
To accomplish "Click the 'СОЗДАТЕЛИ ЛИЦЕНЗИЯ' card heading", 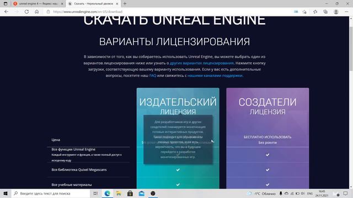I will [x=268, y=106].
